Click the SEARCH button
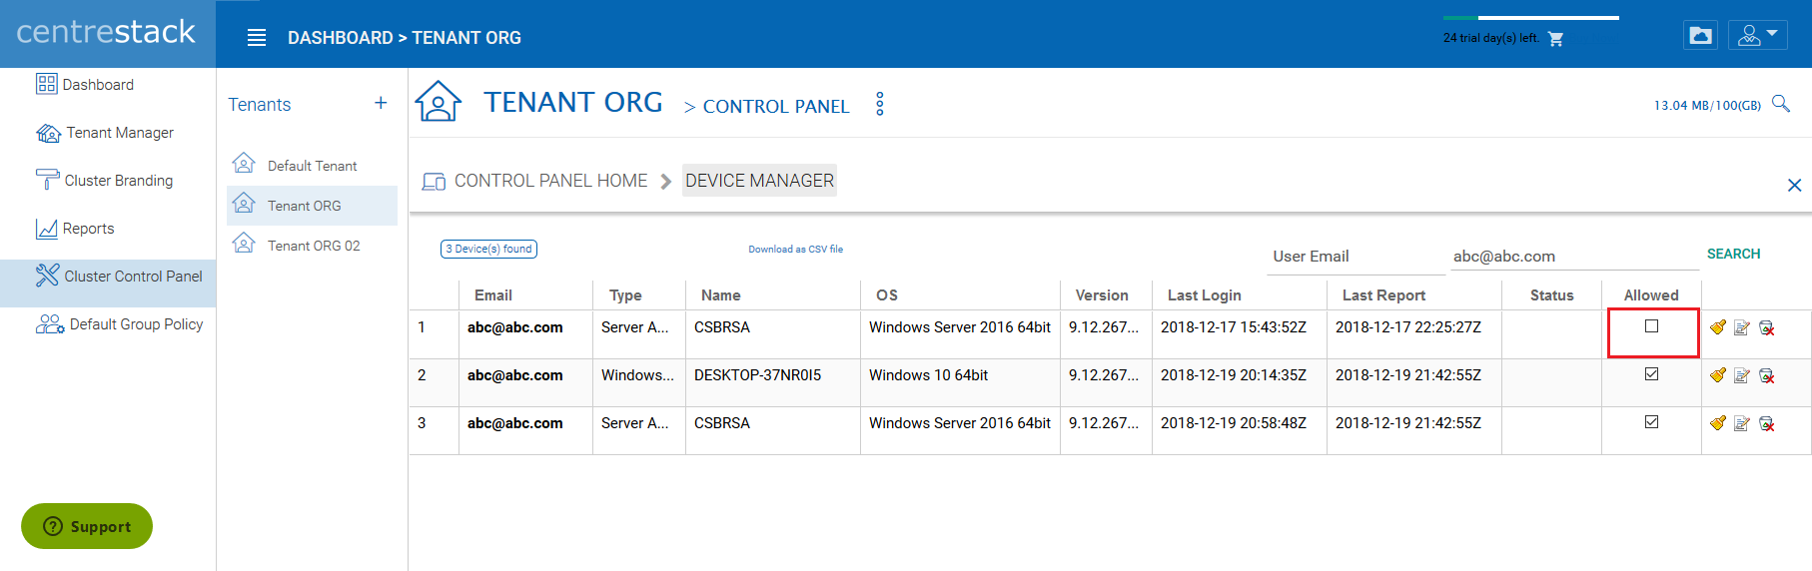This screenshot has height=571, width=1812. coord(1733,254)
